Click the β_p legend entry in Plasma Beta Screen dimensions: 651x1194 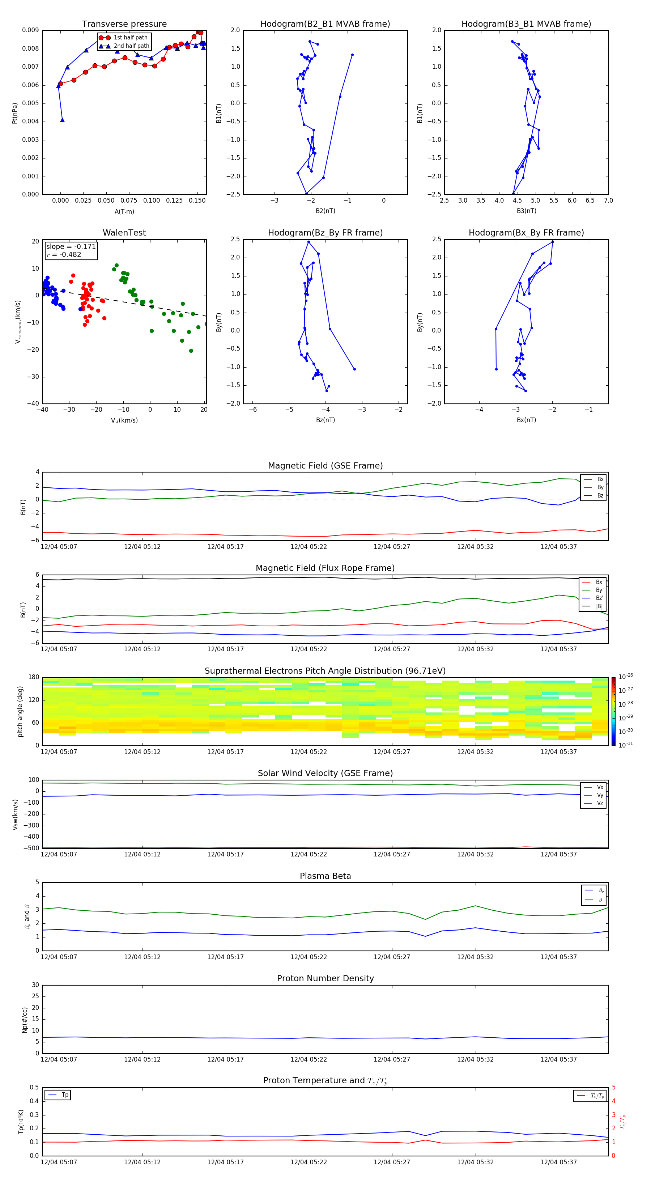594,890
